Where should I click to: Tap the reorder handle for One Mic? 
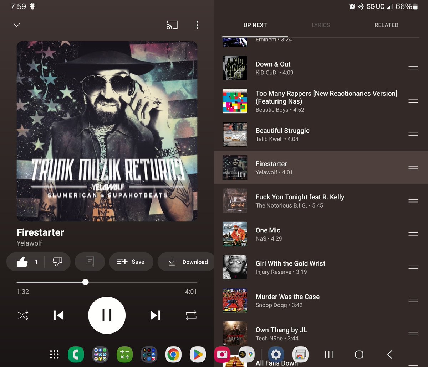click(x=413, y=234)
